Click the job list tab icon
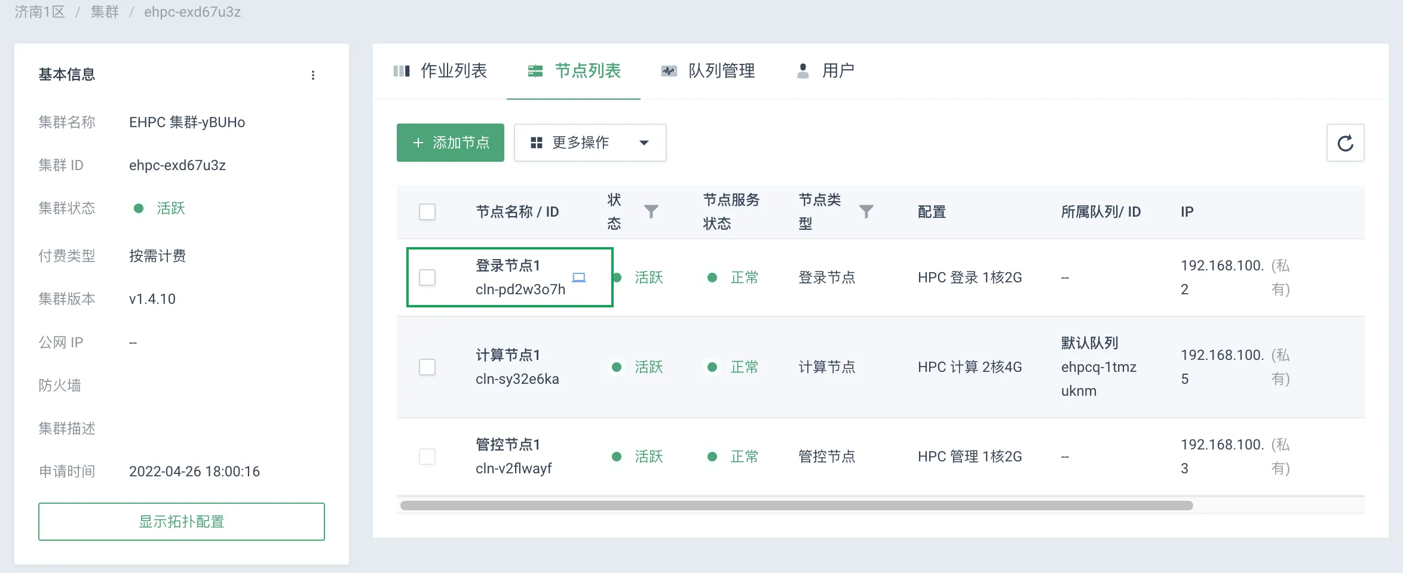Image resolution: width=1403 pixels, height=573 pixels. point(402,72)
